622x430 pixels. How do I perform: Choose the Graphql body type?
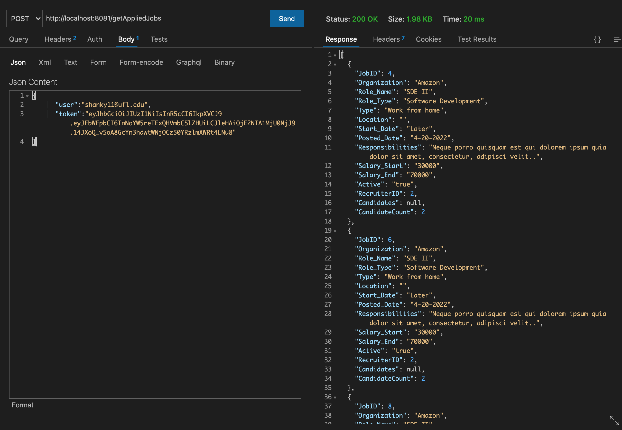coord(189,62)
